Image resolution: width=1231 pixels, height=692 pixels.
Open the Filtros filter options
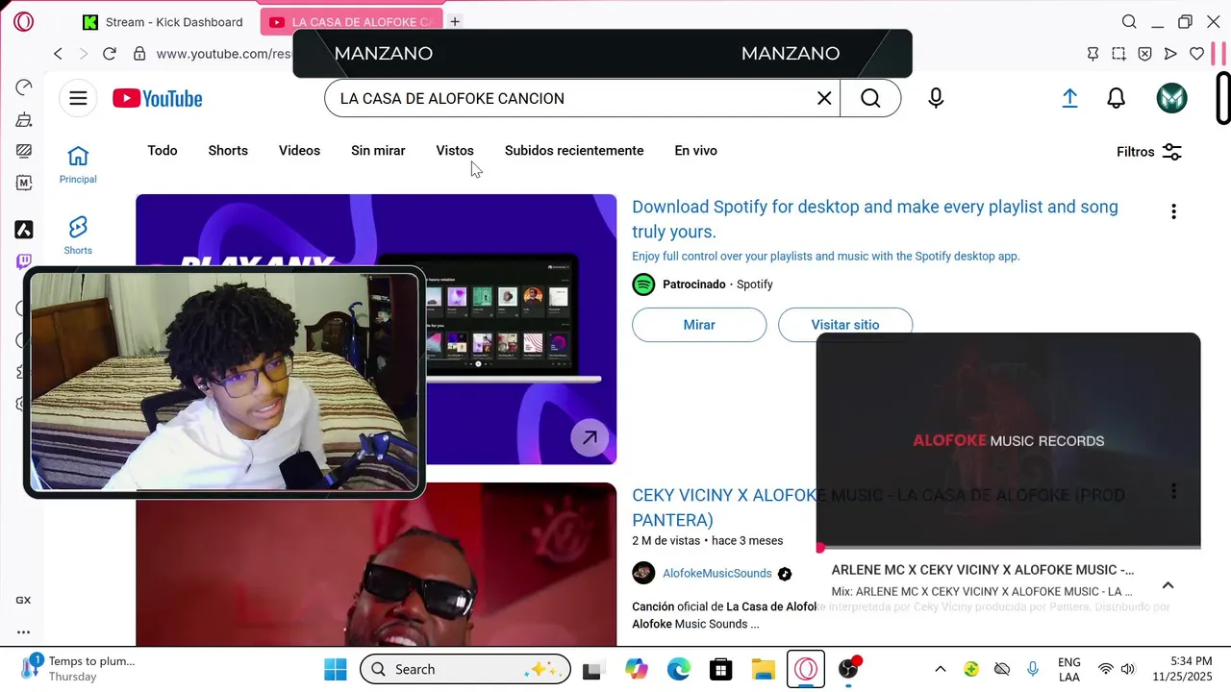pyautogui.click(x=1149, y=152)
